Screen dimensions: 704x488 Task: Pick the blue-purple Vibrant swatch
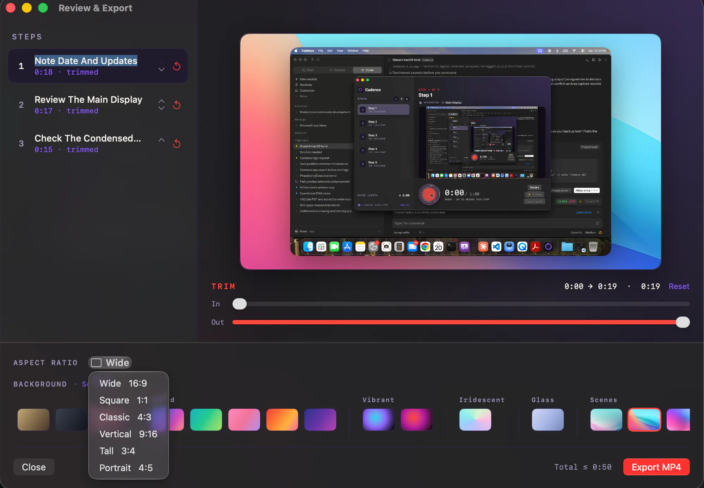coord(379,420)
